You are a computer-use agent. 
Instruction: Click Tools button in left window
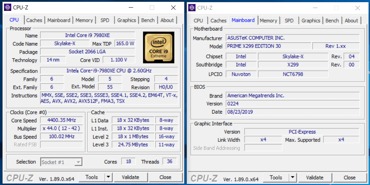(x=91, y=177)
